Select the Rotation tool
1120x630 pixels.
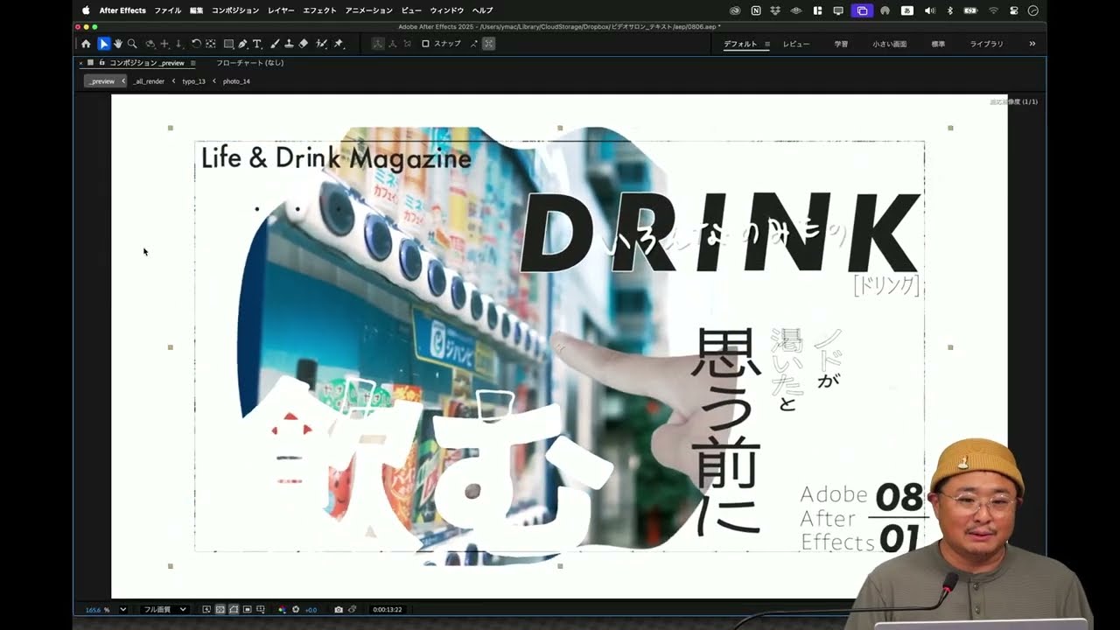(196, 44)
